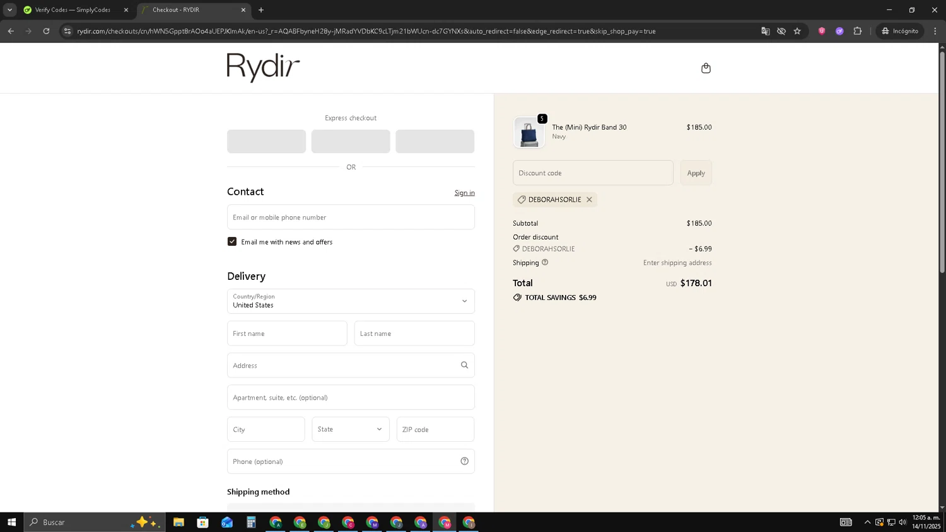Image resolution: width=946 pixels, height=532 pixels.
Task: Click the Last name field
Action: click(414, 333)
